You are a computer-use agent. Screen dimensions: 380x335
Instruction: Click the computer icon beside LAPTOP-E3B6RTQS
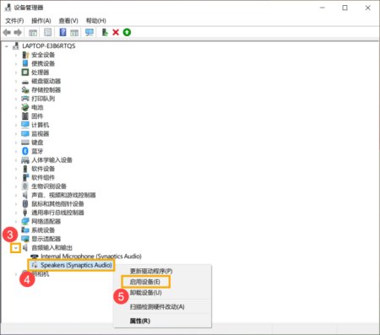(16, 46)
